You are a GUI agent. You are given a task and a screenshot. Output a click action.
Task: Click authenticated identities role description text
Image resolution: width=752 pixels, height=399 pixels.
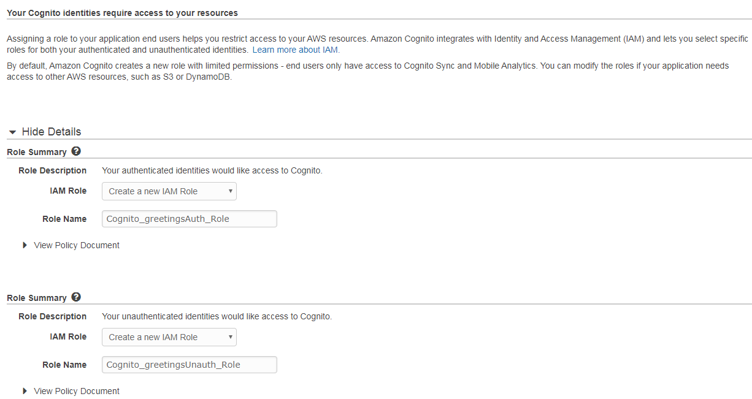coord(212,170)
